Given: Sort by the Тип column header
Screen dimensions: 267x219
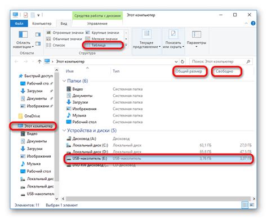Looking at the screenshot, I should (x=116, y=71).
